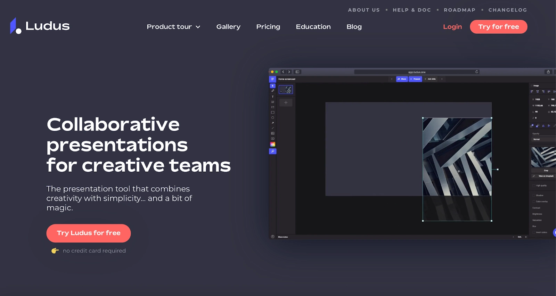Open the Changelog link
The height and width of the screenshot is (296, 556).
pyautogui.click(x=508, y=10)
